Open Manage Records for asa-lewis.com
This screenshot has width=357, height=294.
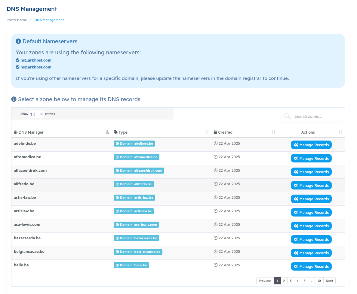tap(311, 226)
